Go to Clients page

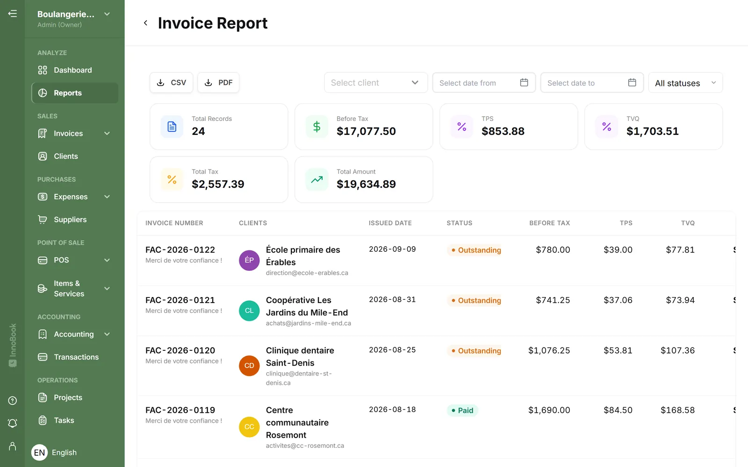(x=75, y=156)
